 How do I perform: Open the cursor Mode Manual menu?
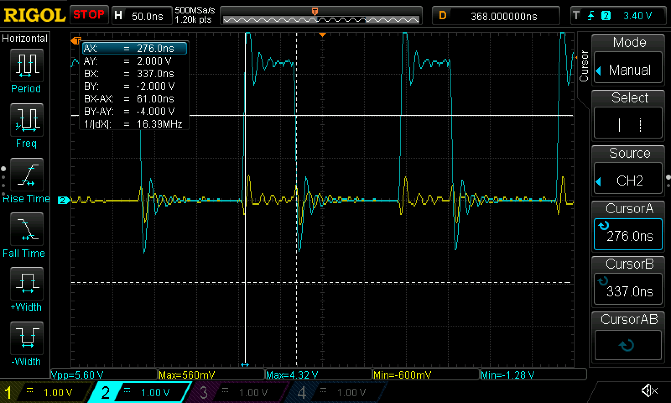click(628, 69)
